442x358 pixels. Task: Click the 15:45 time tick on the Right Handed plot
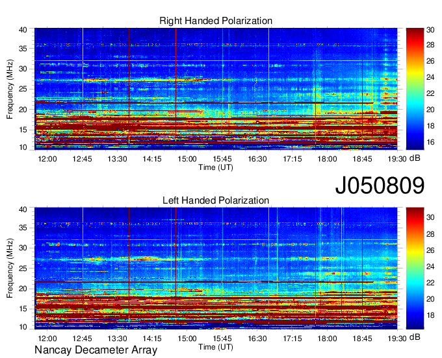tap(222, 159)
